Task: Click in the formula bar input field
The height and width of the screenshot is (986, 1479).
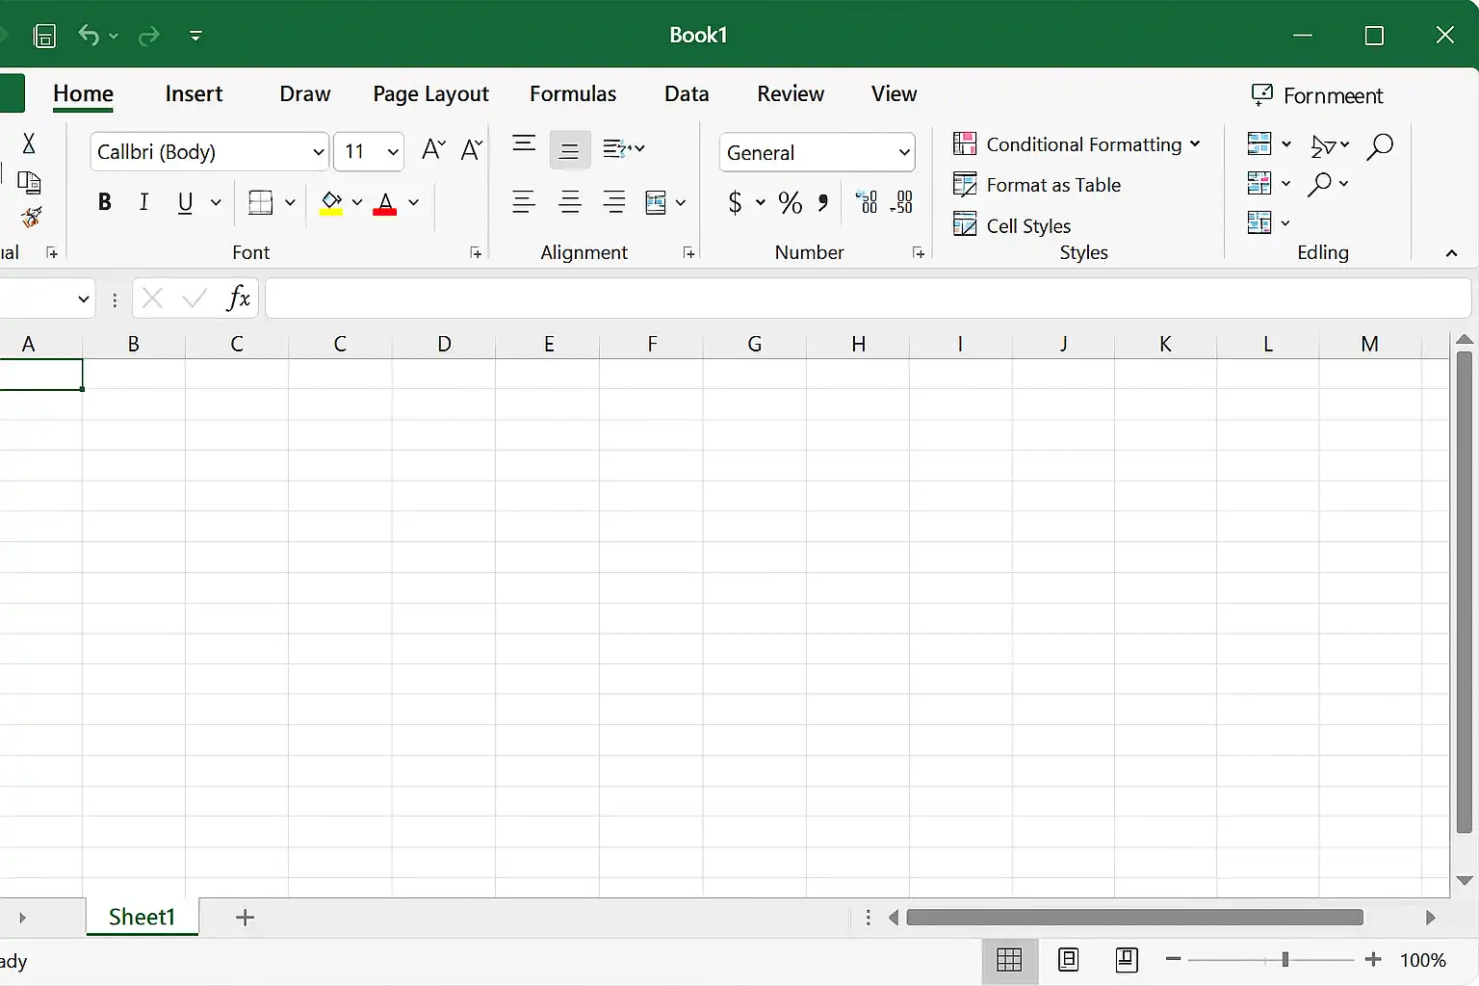Action: [867, 298]
